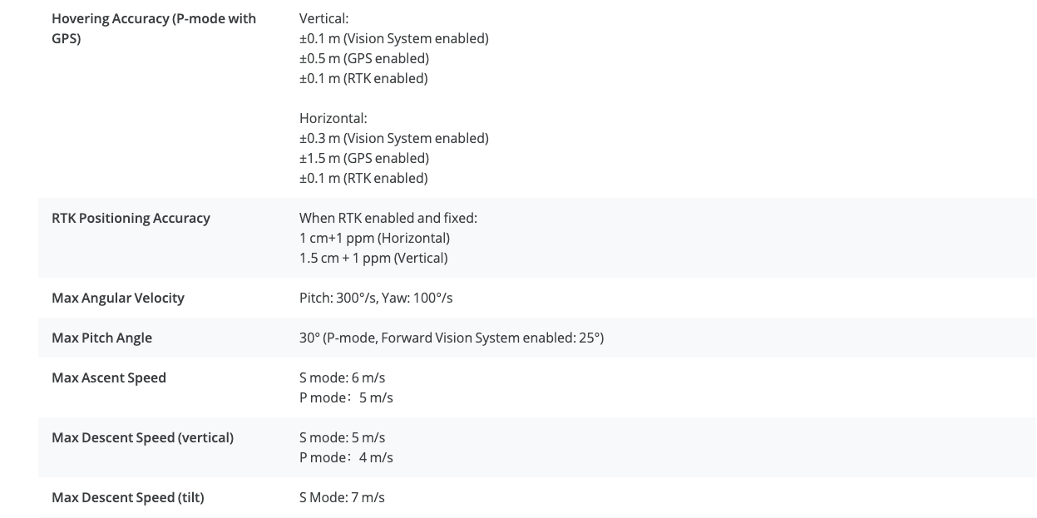This screenshot has width=1037, height=518.
Task: Select the Max Ascent Speed label
Action: click(109, 377)
